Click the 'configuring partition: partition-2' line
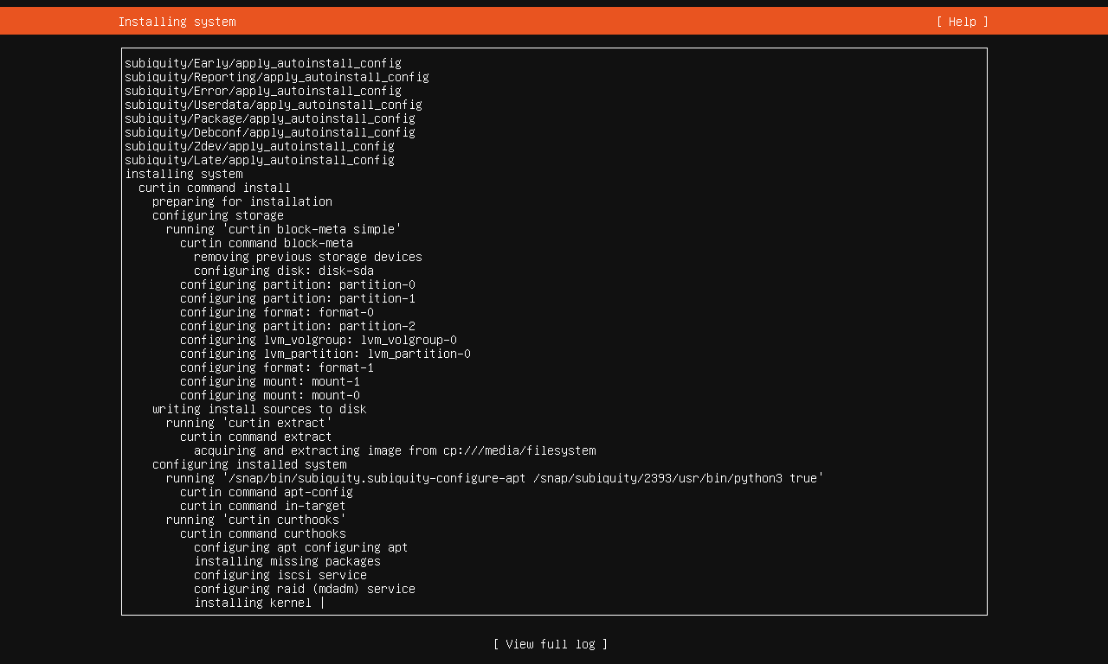Screen dimensions: 1108x664 [297, 326]
